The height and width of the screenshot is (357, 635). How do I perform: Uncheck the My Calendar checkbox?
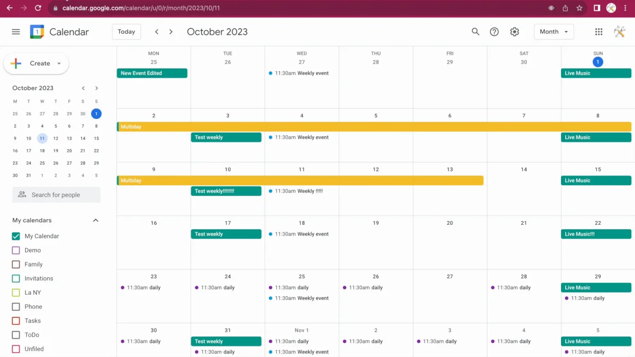[x=16, y=236]
